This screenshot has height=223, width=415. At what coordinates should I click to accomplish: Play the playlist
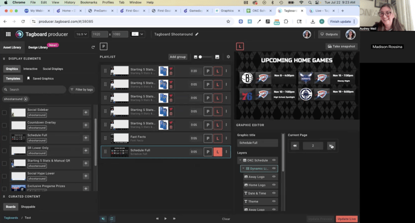[x=165, y=219]
